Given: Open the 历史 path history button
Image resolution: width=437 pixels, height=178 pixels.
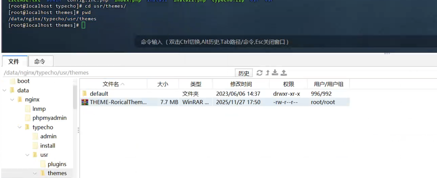Looking at the screenshot, I should (244, 73).
